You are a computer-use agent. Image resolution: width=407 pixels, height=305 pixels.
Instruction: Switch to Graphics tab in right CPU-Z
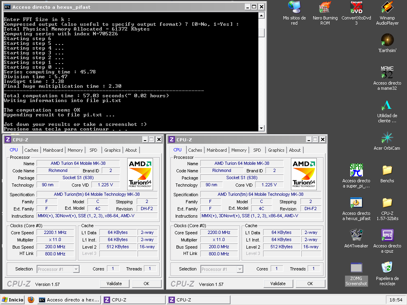tap(276, 150)
